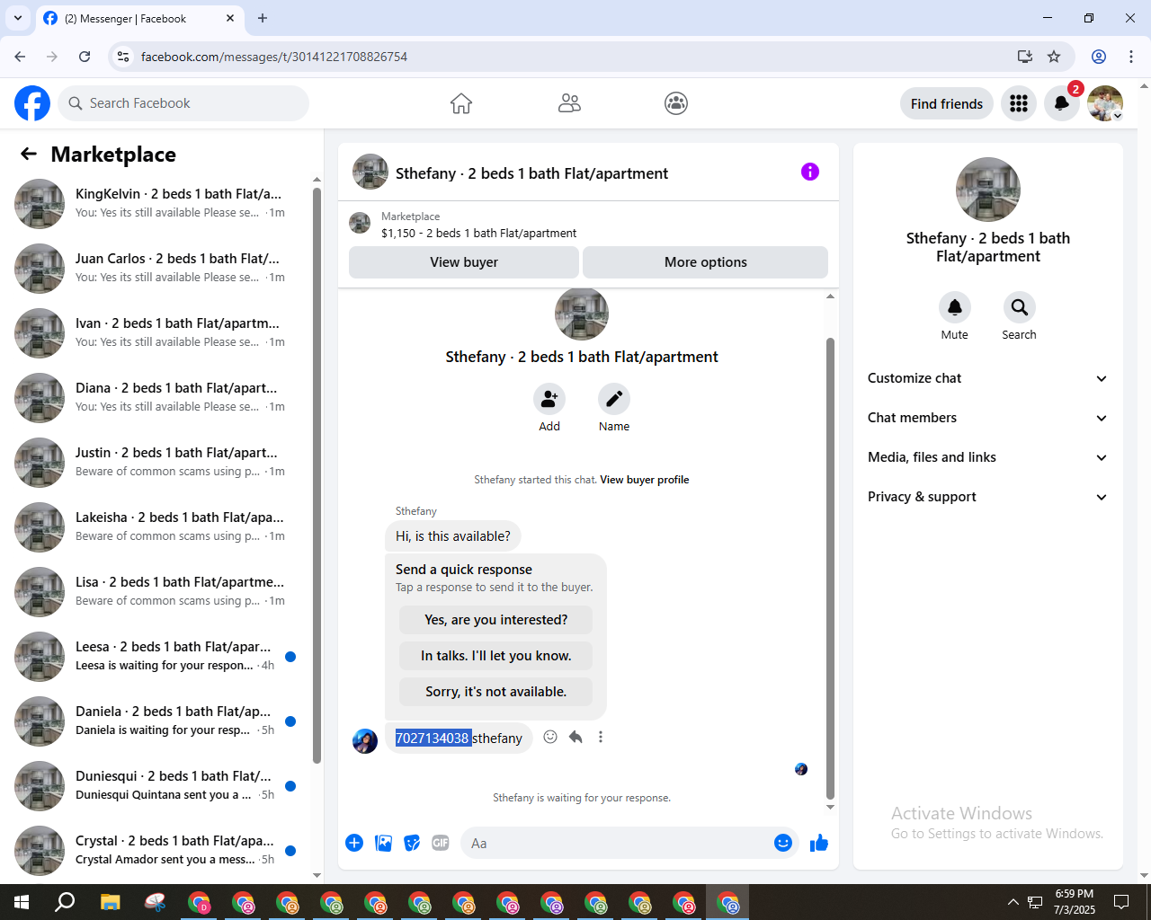Expand the Chat members section

[x=987, y=418]
